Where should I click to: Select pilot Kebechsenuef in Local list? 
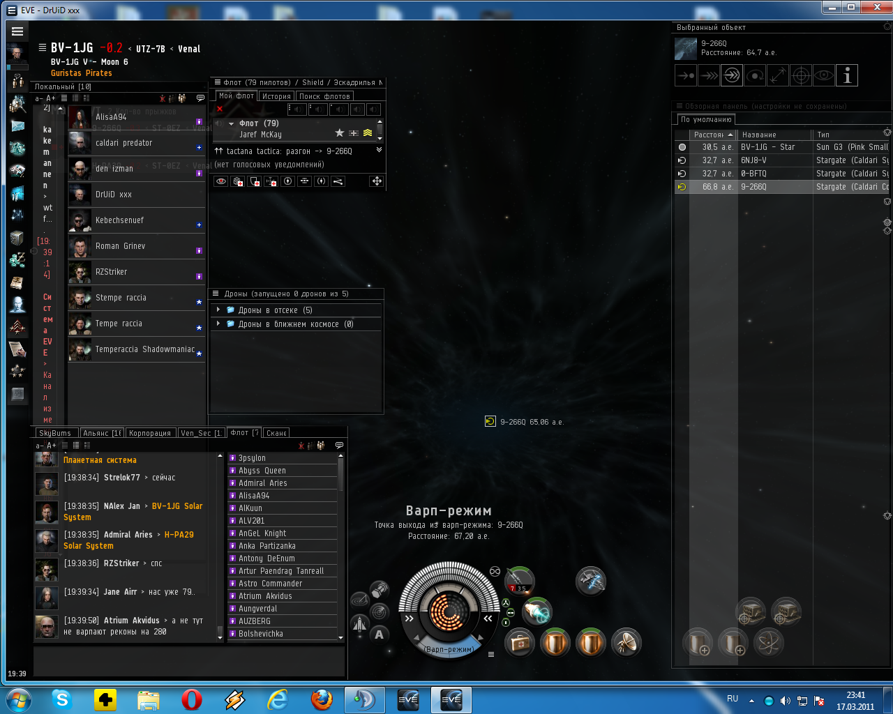(137, 220)
